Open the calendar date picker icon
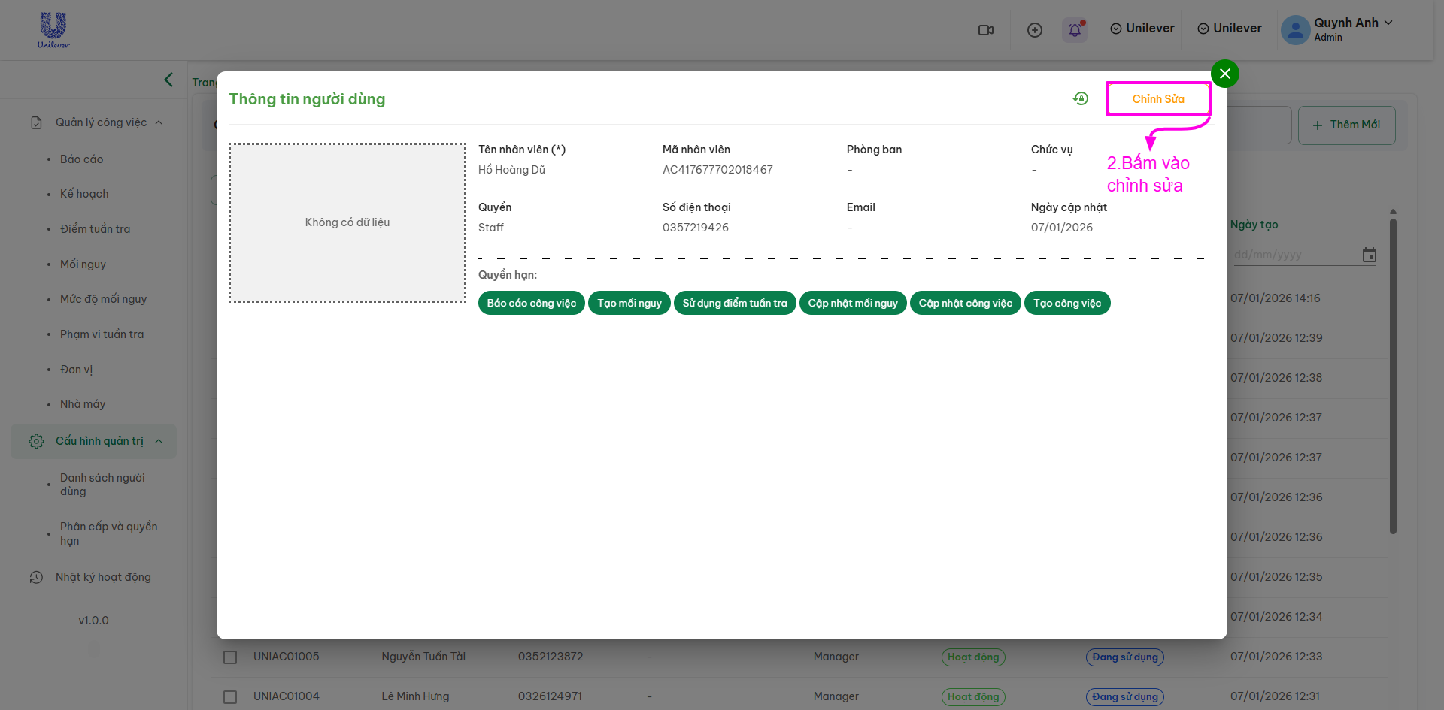This screenshot has width=1444, height=710. click(1369, 255)
